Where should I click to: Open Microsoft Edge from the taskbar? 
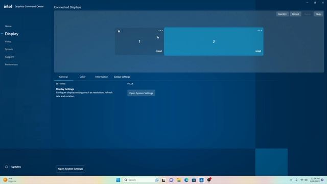[186, 180]
